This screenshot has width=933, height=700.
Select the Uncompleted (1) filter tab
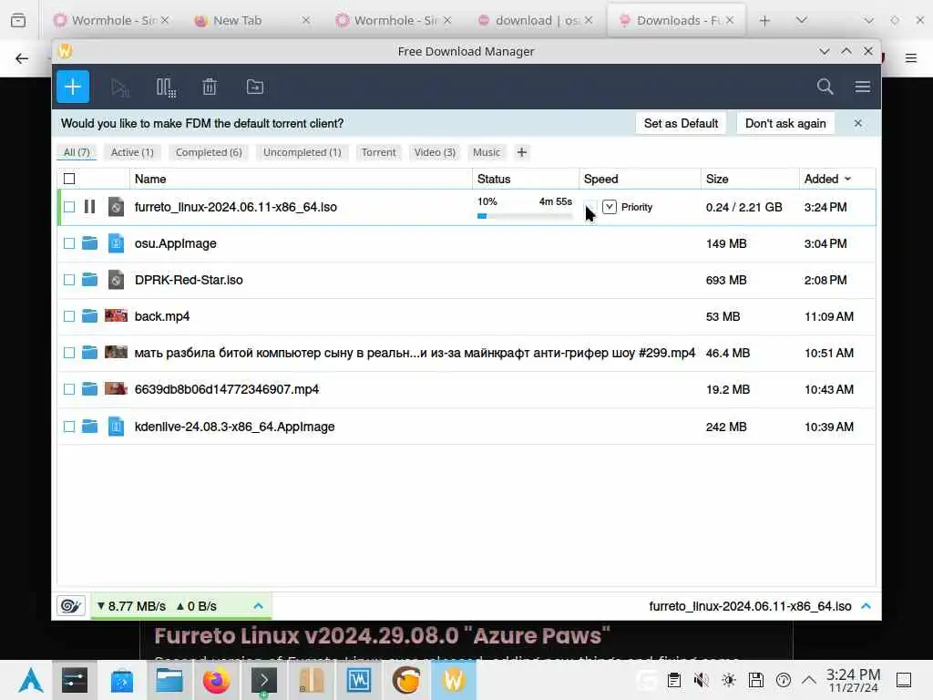click(302, 152)
